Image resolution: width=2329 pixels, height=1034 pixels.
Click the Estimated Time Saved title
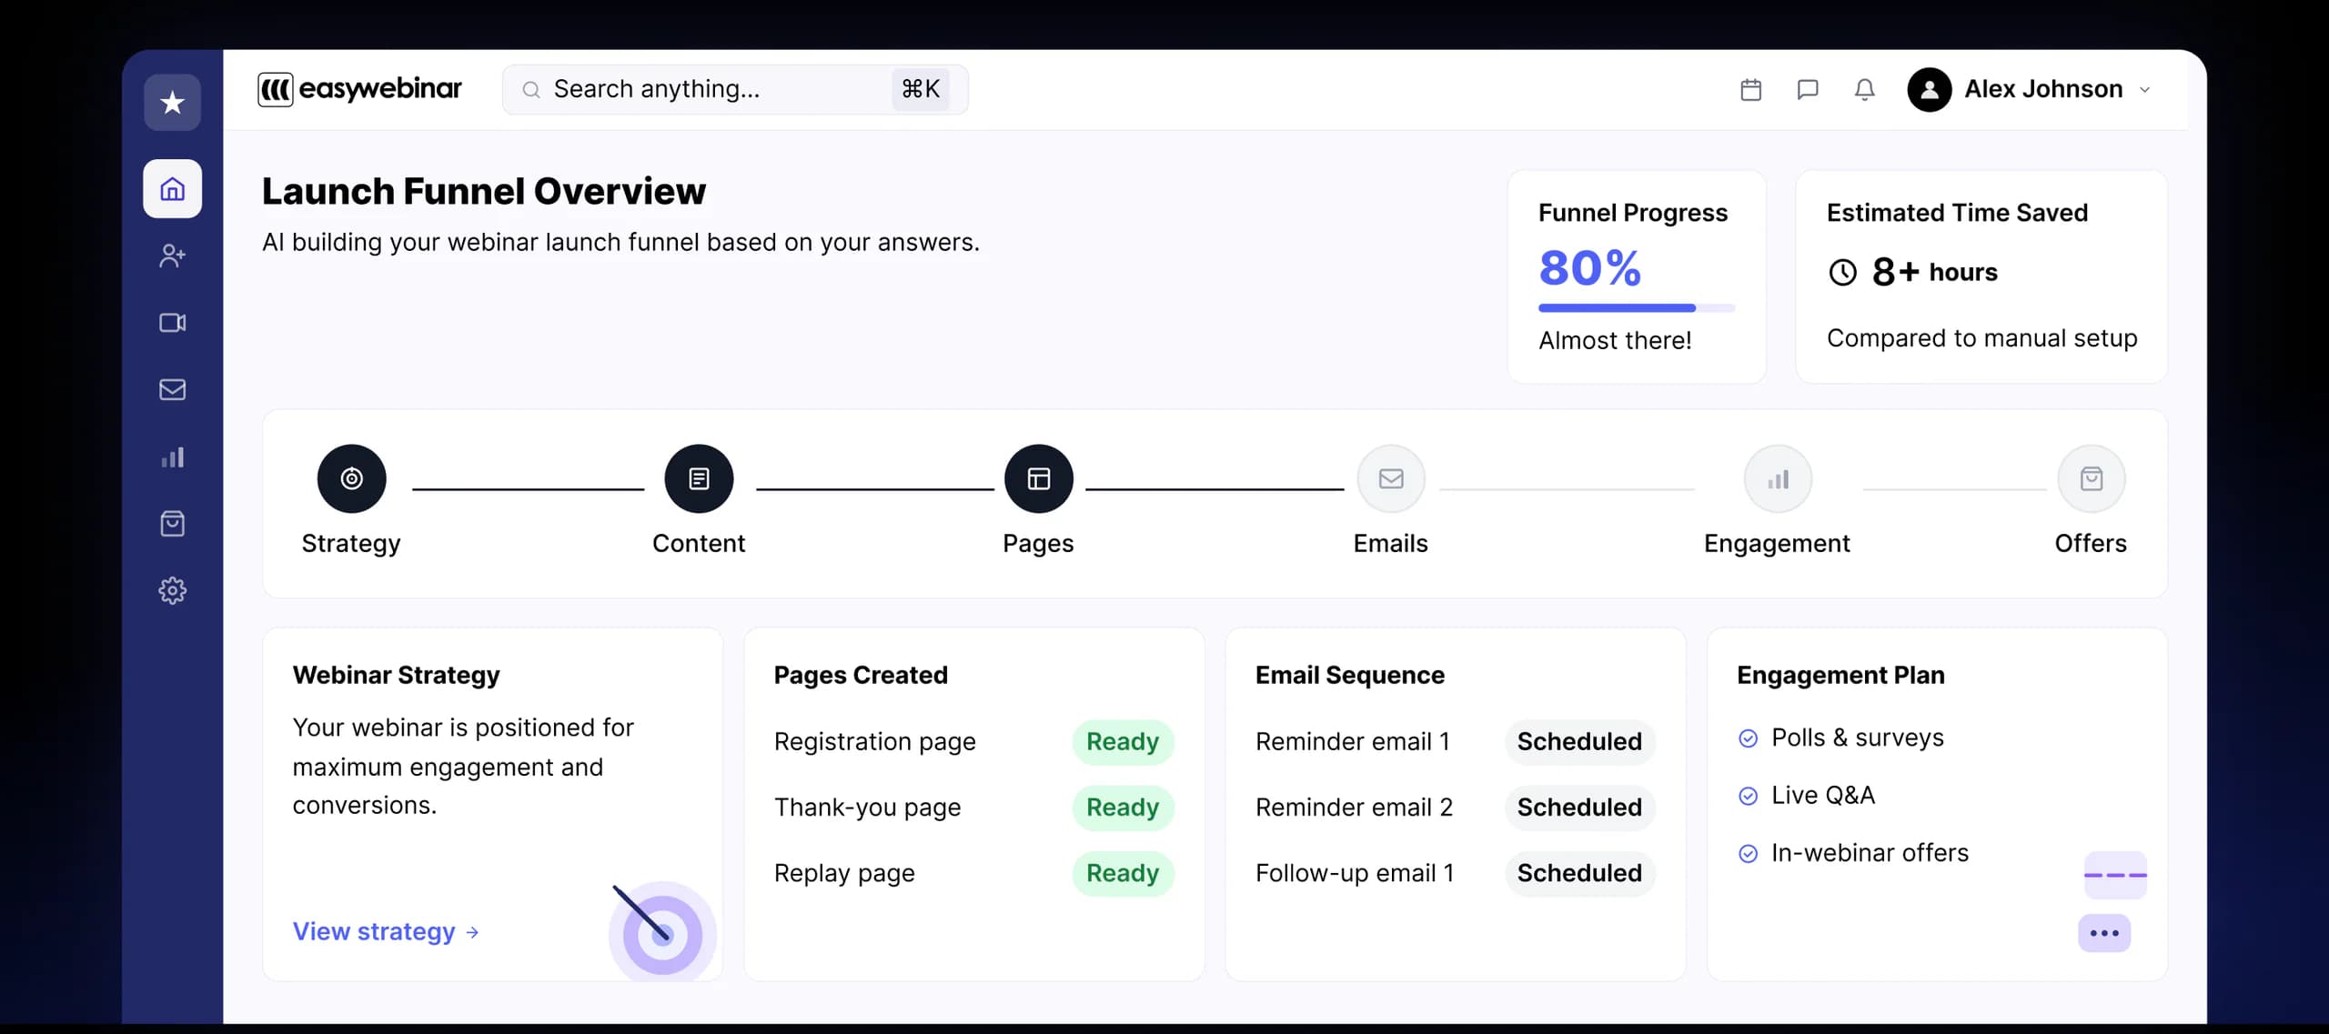point(1957,213)
